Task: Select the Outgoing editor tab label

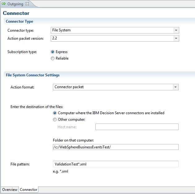Action: pos(15,4)
